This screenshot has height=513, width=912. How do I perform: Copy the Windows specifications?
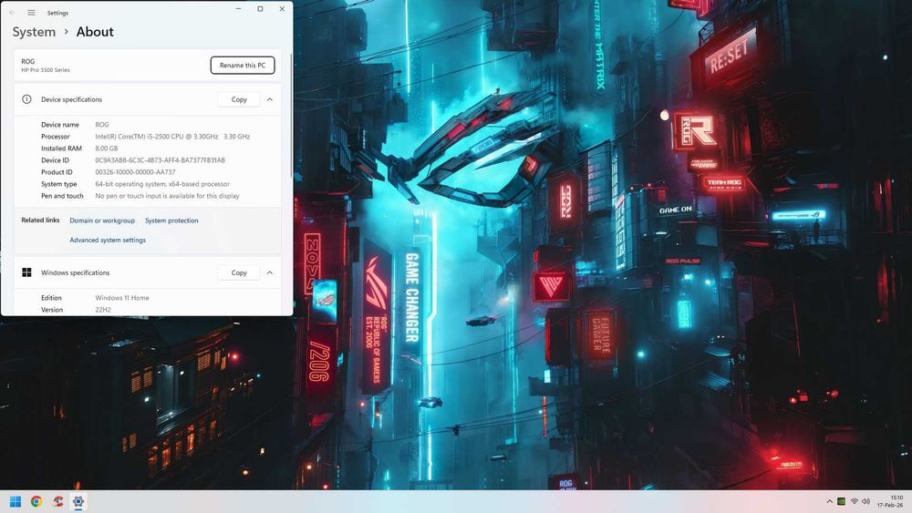tap(239, 272)
